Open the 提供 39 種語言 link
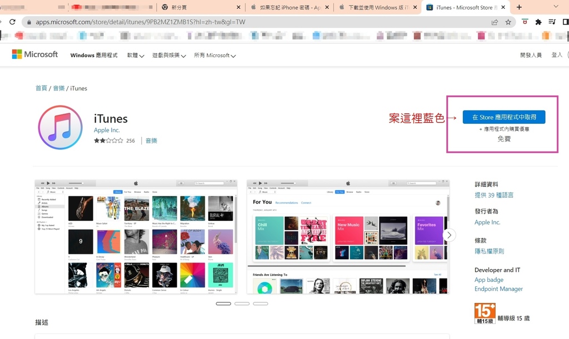 point(494,195)
